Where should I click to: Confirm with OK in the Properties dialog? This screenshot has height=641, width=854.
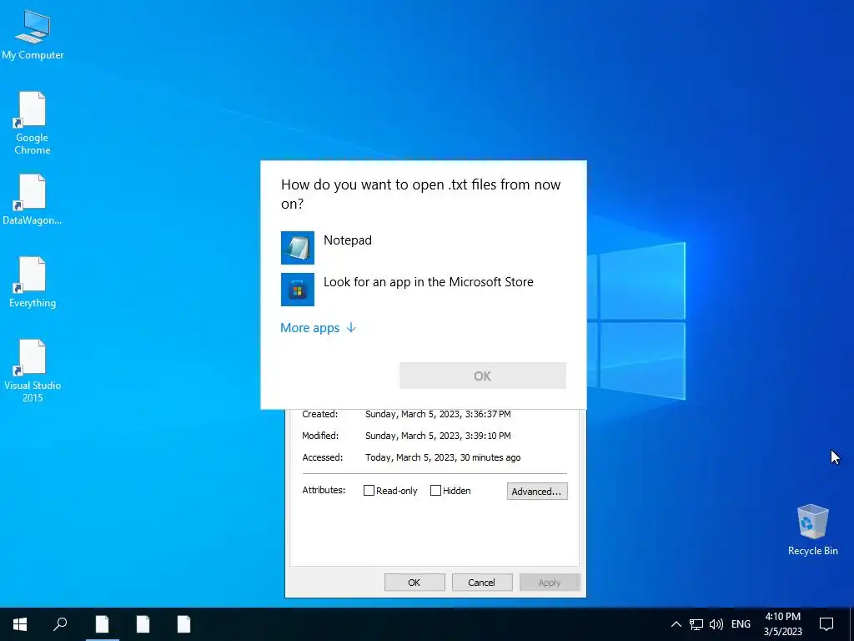click(414, 582)
